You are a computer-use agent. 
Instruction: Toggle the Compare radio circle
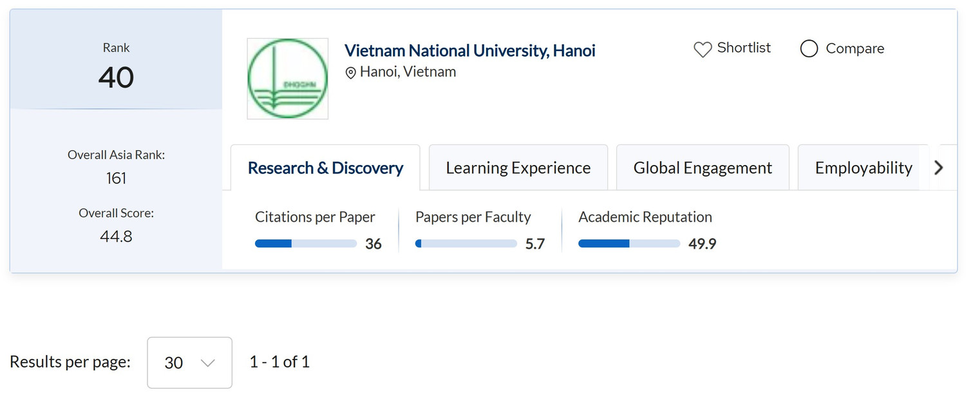click(809, 48)
